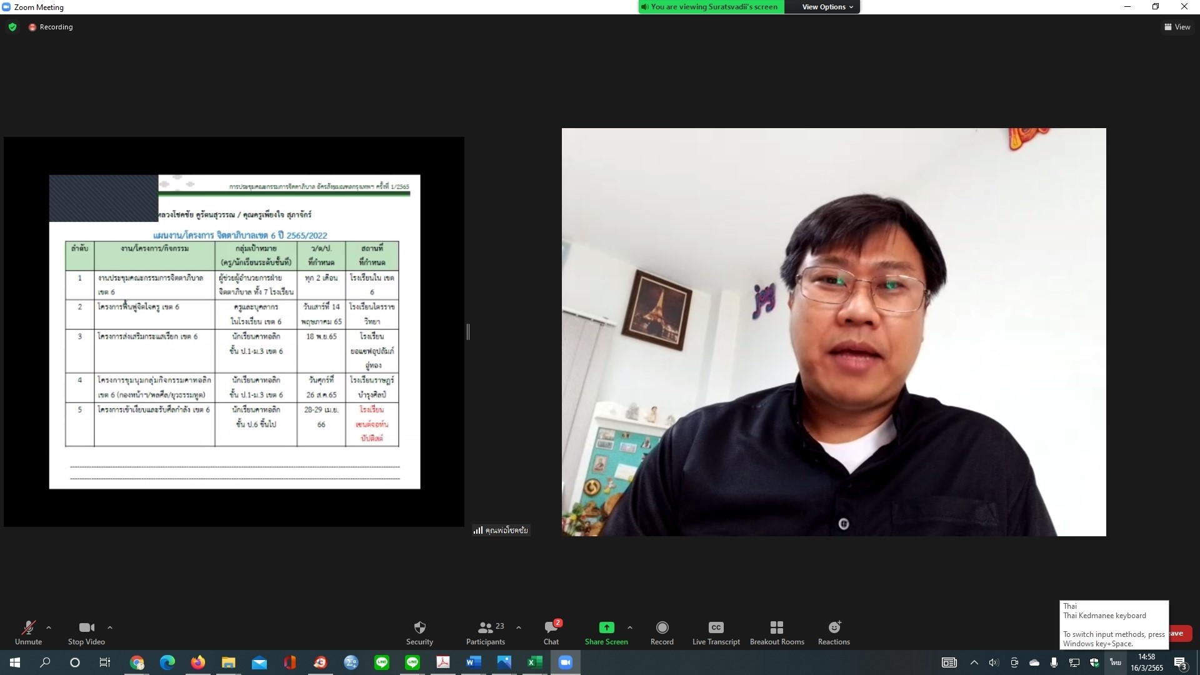Open Chat with unread messages
1200x675 pixels.
tap(551, 632)
